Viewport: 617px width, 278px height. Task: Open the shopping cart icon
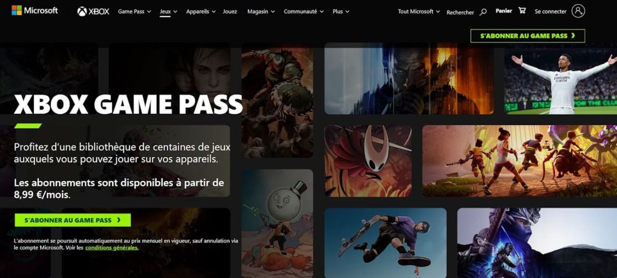[522, 11]
